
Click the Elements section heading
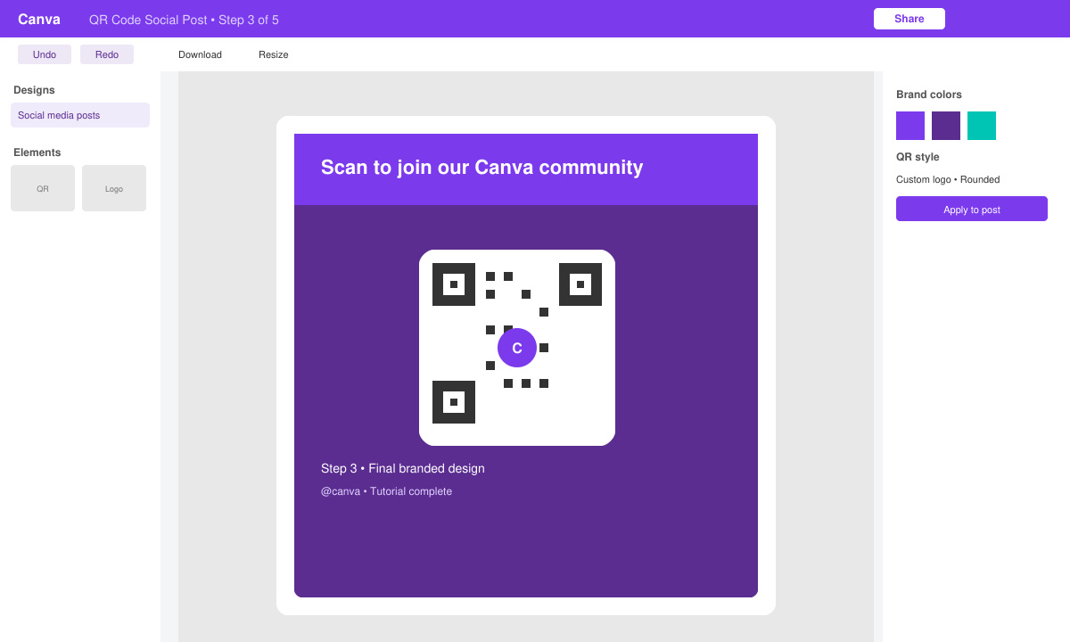(37, 152)
